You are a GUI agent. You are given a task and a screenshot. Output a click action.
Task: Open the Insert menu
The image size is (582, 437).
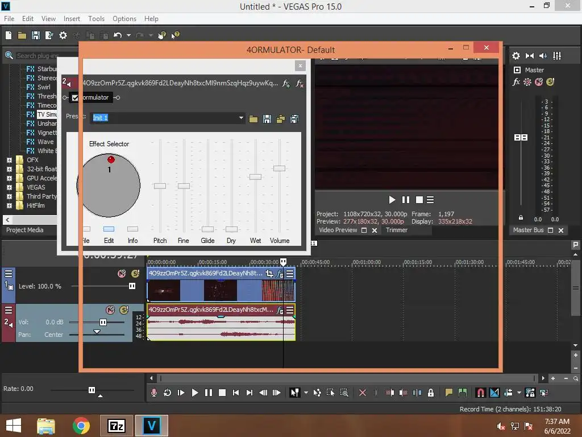point(72,19)
